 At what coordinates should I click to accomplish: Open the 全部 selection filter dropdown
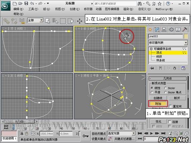pyautogui.click(x=41, y=20)
